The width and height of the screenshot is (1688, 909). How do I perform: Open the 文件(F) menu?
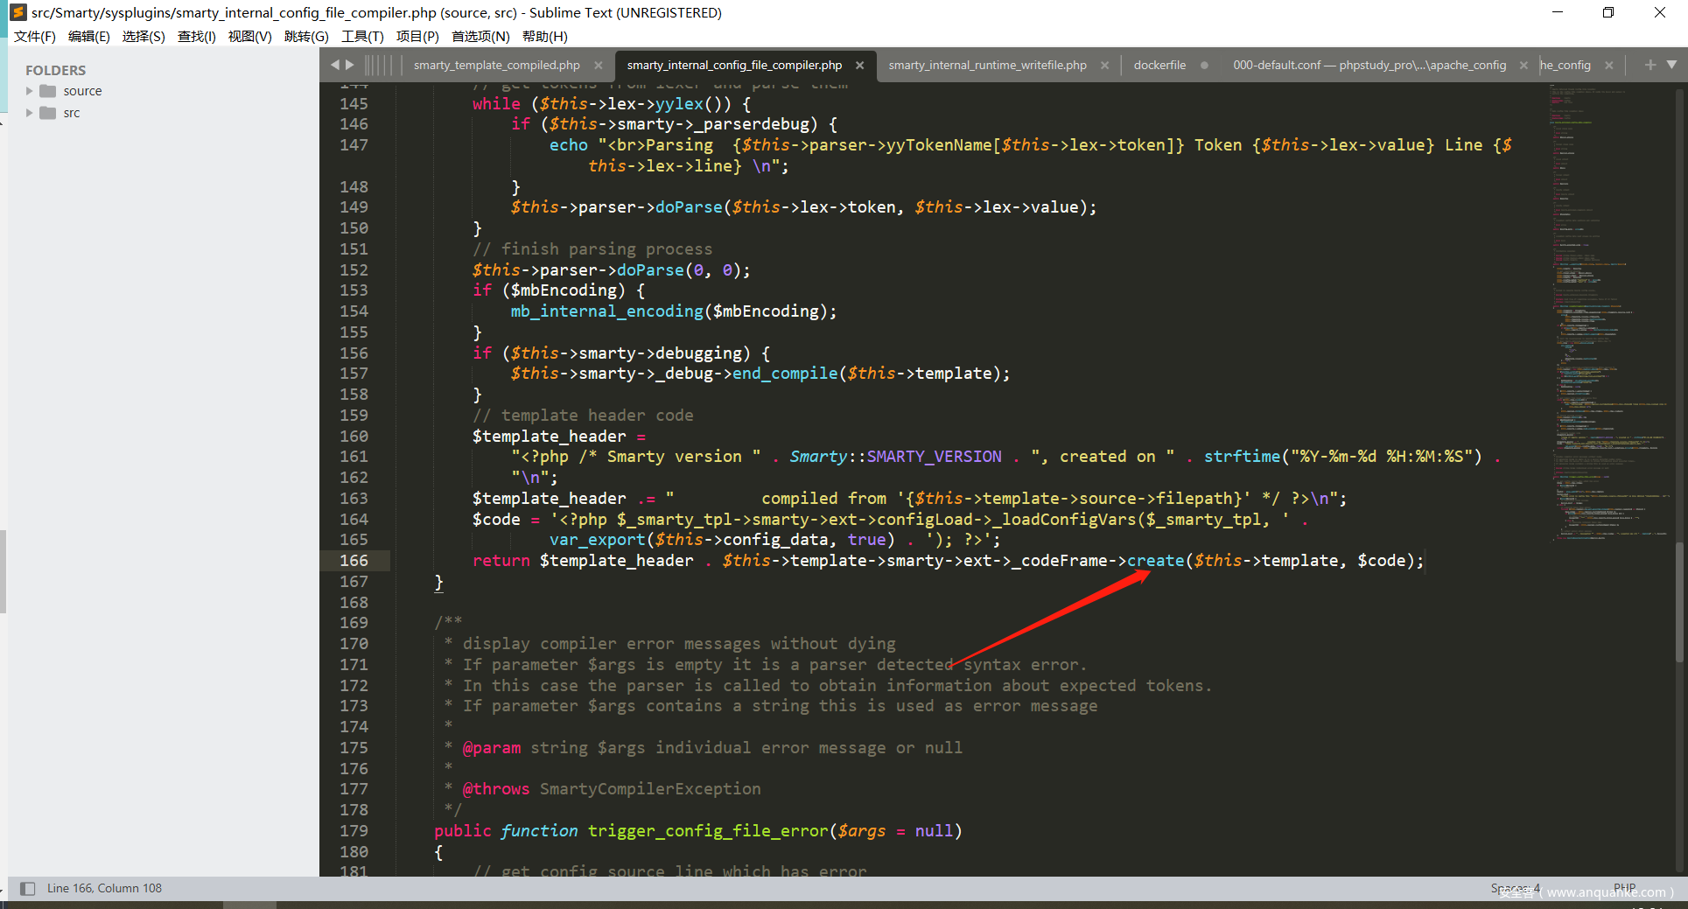(x=35, y=37)
